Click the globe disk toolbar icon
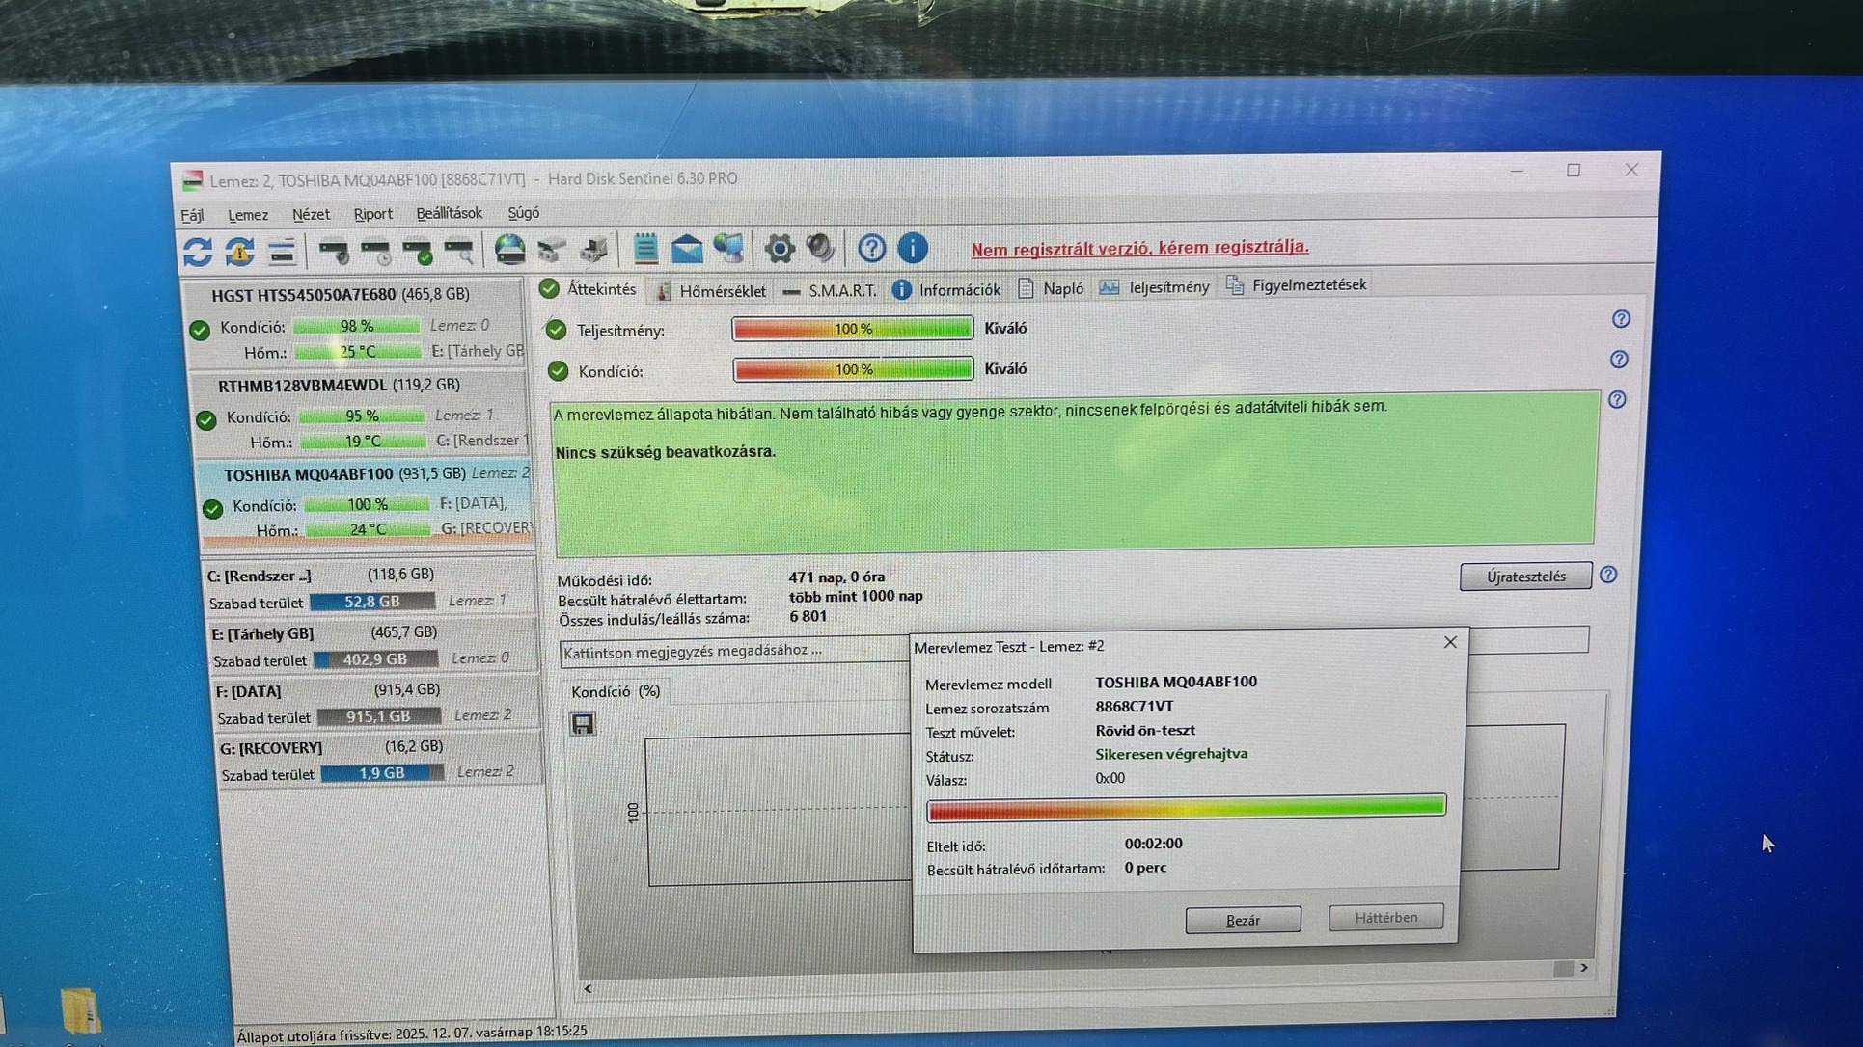Screen dimensions: 1863x1047 (x=509, y=250)
